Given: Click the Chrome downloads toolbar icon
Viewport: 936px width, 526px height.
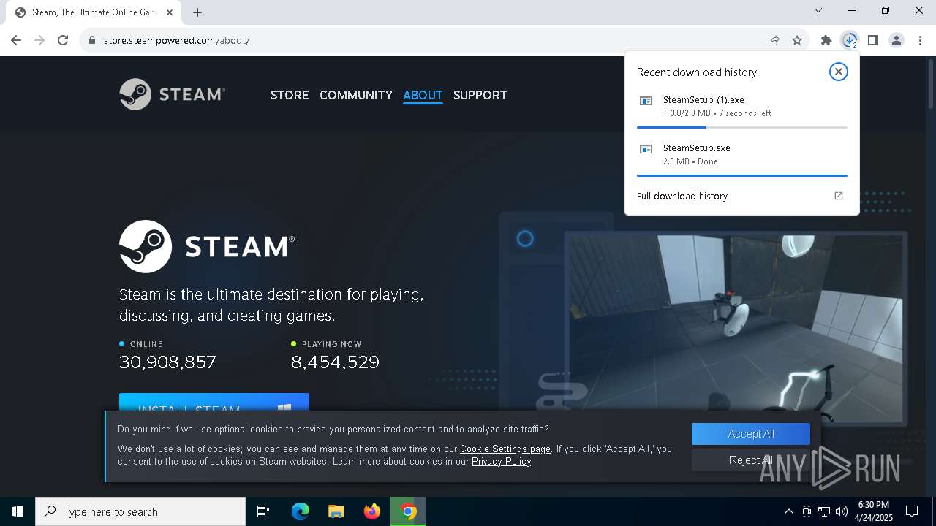Looking at the screenshot, I should pos(850,40).
